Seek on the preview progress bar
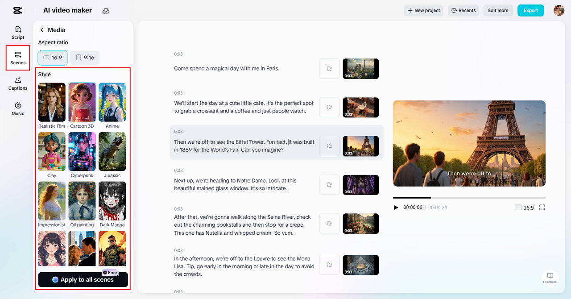 469,198
